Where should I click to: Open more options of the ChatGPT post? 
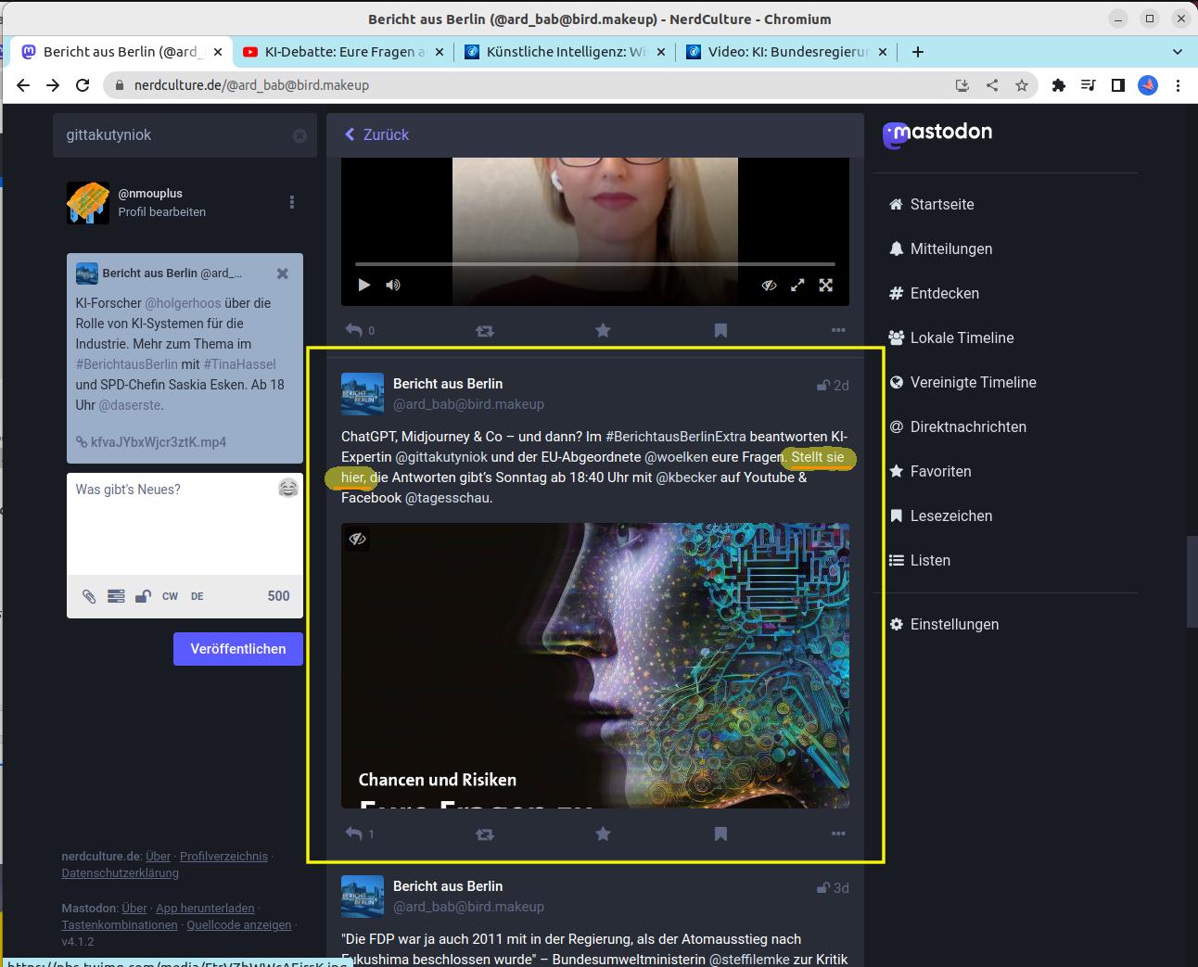838,833
